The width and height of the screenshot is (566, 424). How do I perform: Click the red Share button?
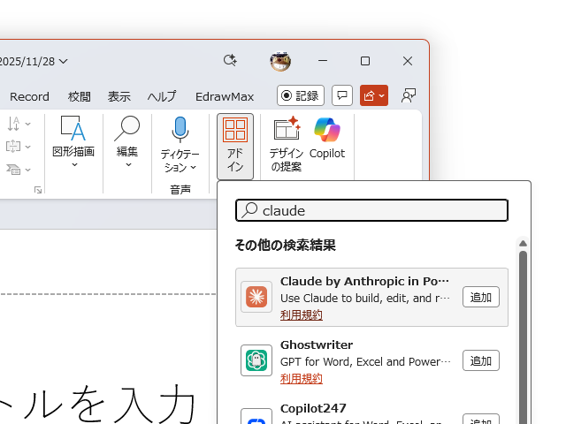[374, 95]
